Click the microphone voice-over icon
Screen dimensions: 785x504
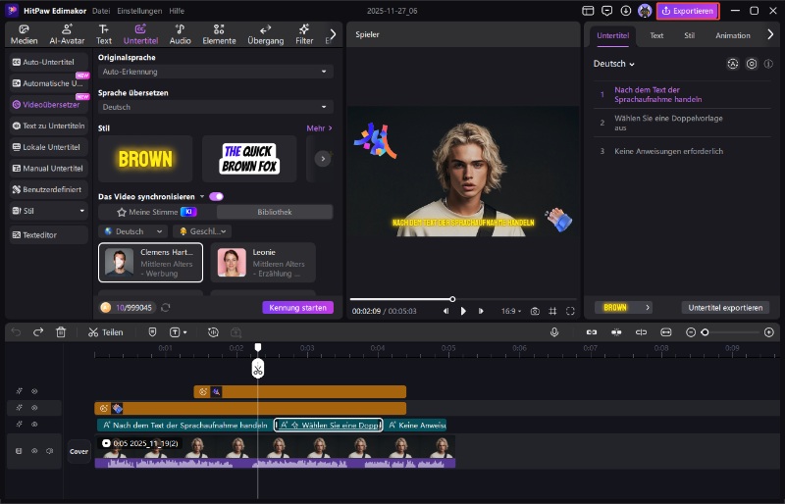click(554, 332)
